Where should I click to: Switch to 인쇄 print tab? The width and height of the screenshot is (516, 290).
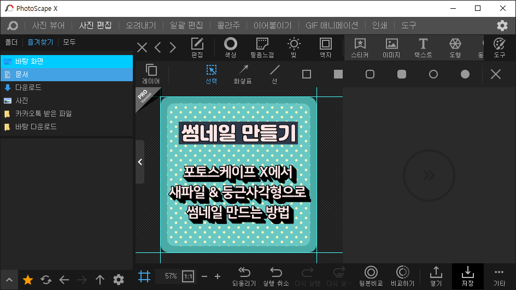[379, 25]
